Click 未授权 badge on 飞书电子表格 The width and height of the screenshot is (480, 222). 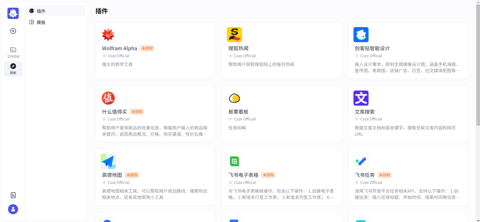(x=268, y=175)
